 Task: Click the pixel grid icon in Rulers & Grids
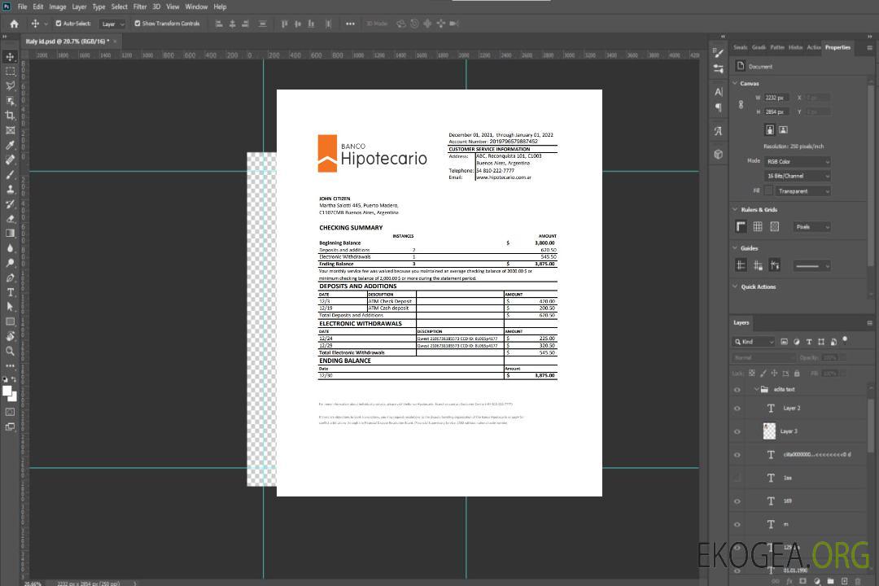tap(774, 227)
